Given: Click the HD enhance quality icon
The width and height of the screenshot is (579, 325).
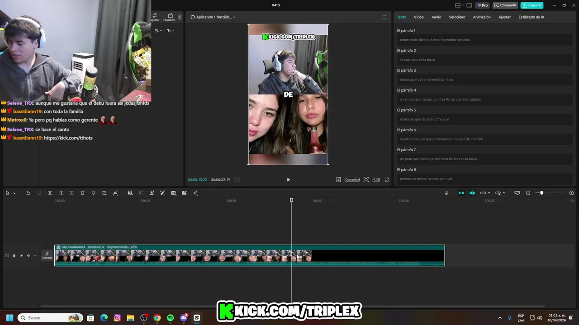Looking at the screenshot, I should [x=173, y=193].
